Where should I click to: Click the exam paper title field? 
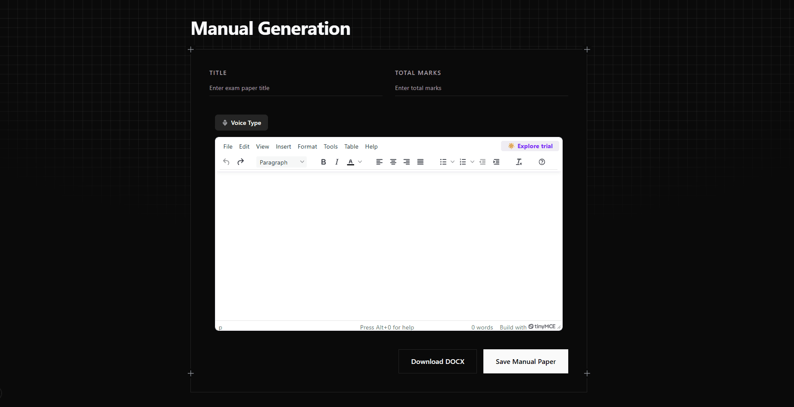296,88
